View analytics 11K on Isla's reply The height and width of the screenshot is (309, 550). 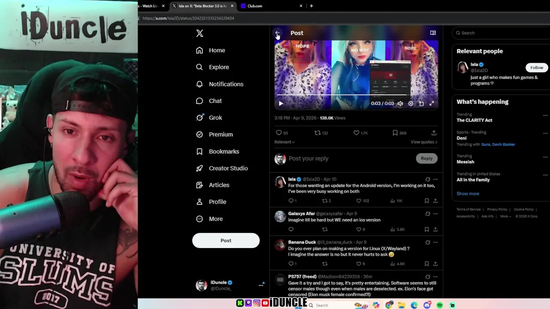(396, 201)
